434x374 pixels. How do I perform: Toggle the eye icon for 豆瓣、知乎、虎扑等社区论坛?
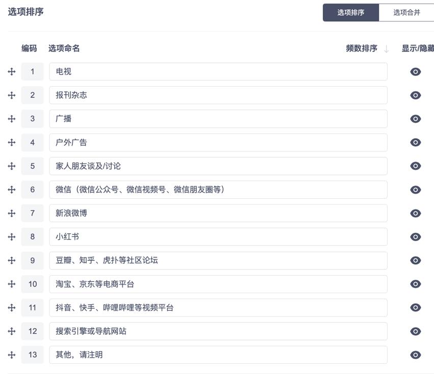tap(415, 260)
